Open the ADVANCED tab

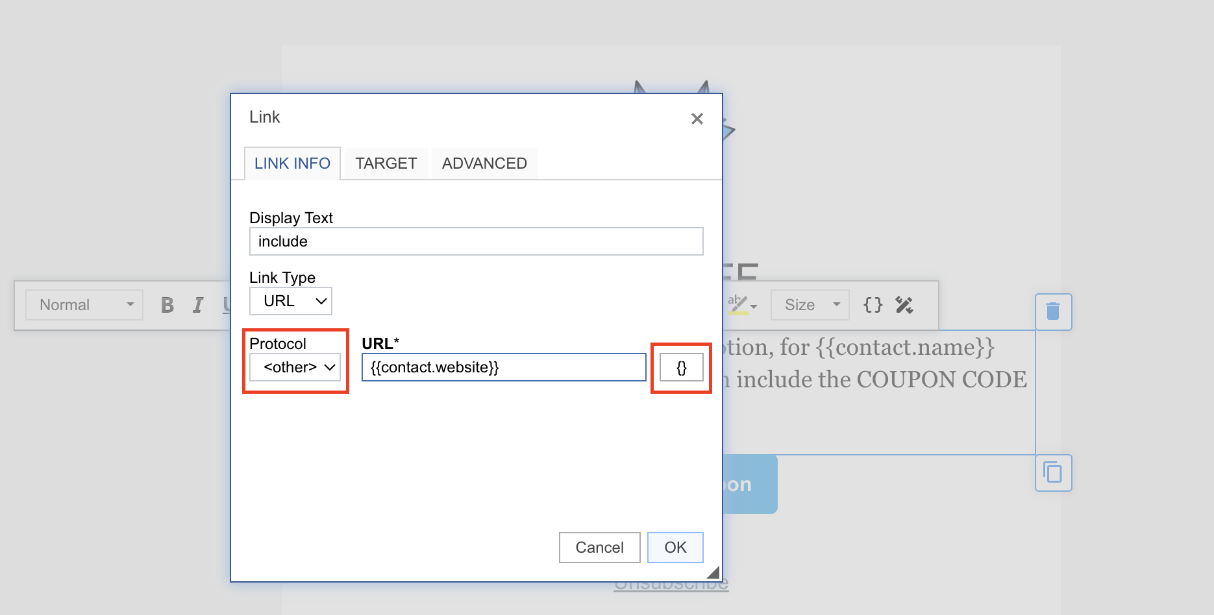[x=484, y=163]
